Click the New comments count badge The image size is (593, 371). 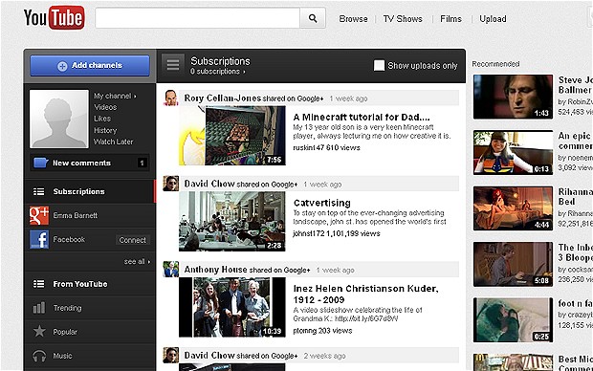[x=142, y=163]
